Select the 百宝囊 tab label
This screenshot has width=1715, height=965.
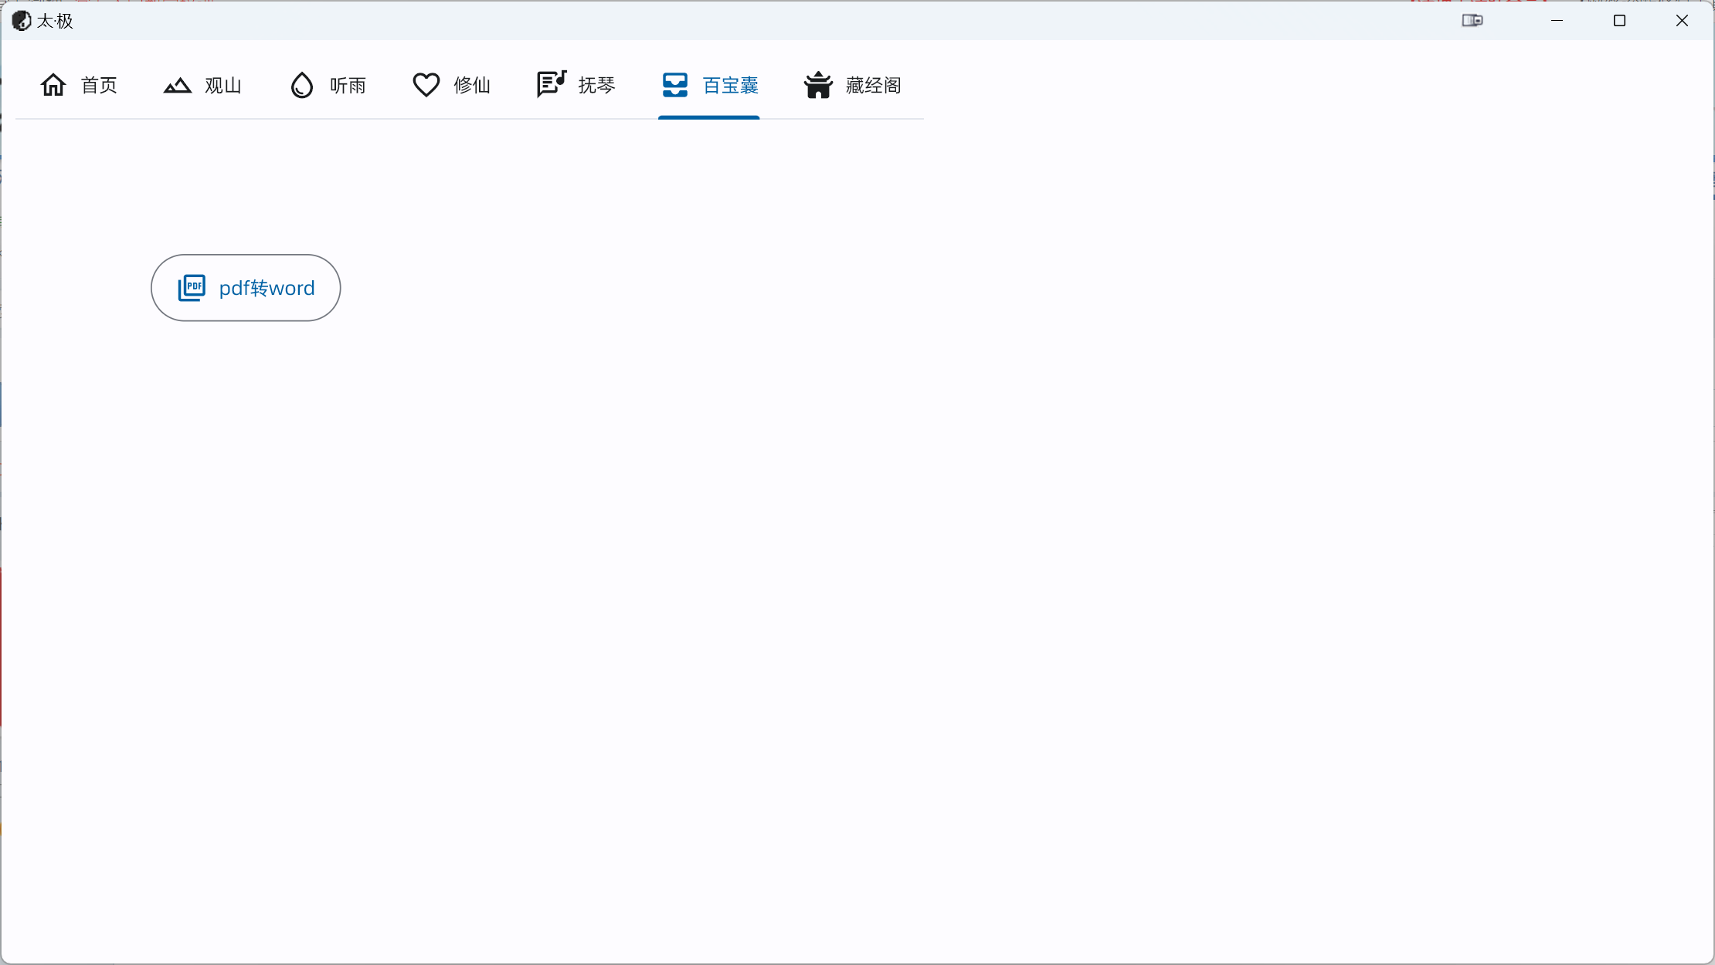pyautogui.click(x=730, y=86)
